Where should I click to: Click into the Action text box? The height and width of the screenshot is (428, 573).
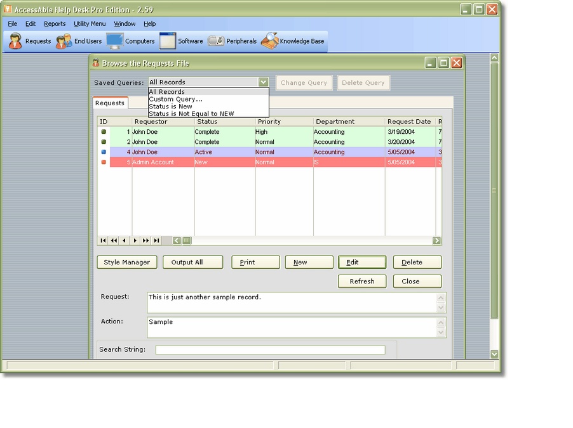(292, 327)
